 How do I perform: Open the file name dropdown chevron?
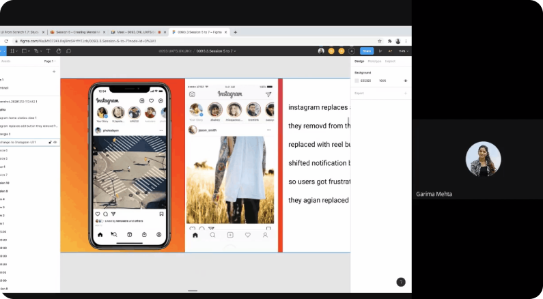click(235, 51)
